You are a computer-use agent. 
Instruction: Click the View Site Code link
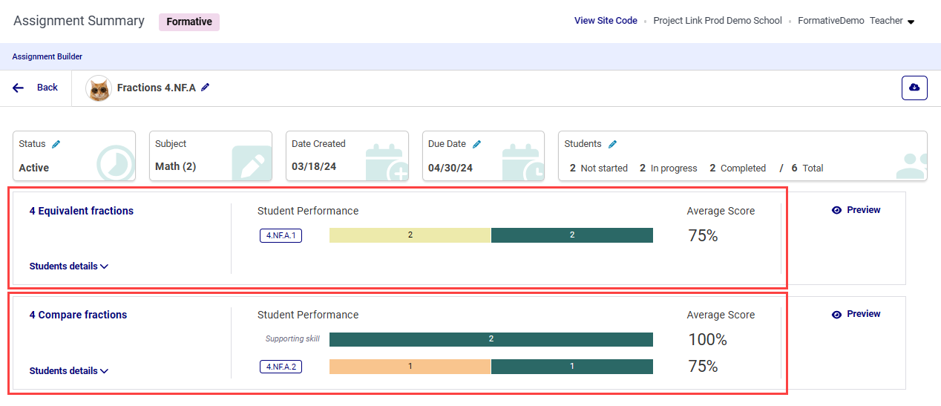pos(606,21)
